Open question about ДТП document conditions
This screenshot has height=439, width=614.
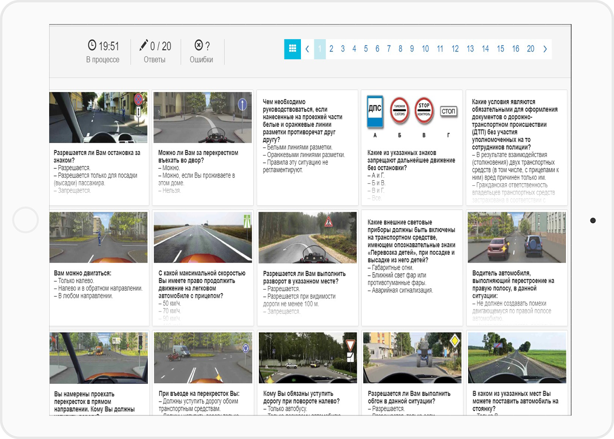point(517,148)
